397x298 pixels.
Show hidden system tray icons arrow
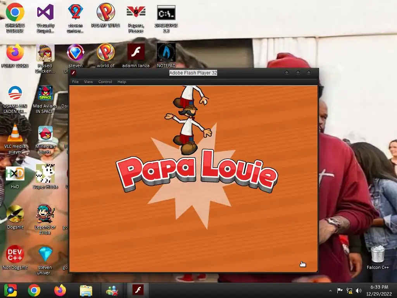point(330,291)
